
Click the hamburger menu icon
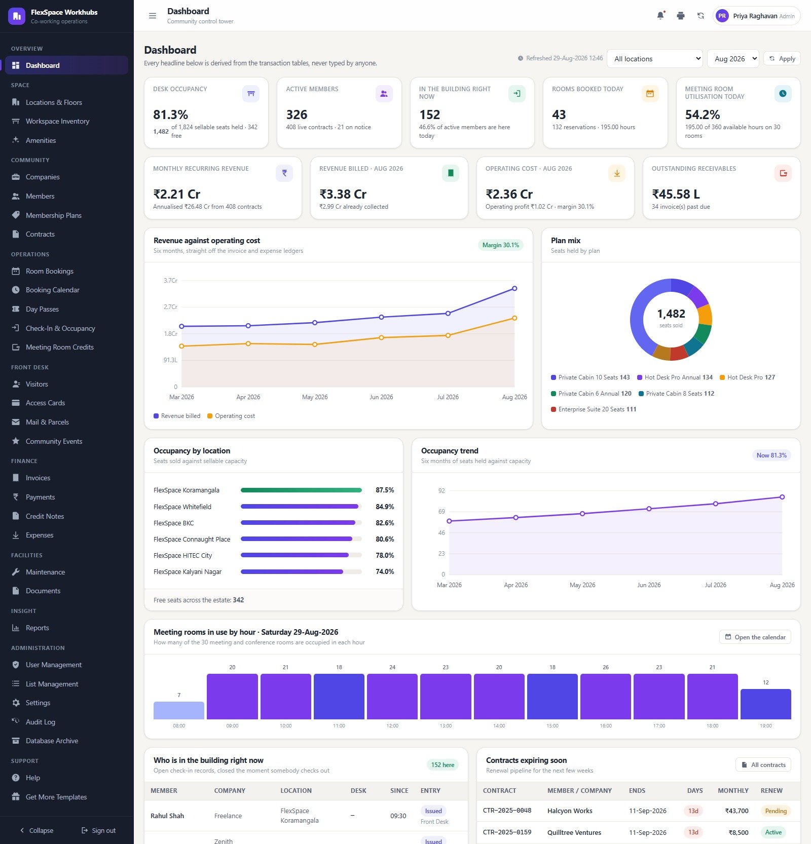[153, 16]
